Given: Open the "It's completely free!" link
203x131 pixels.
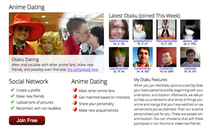Looking at the screenshot, I should 83,69.
